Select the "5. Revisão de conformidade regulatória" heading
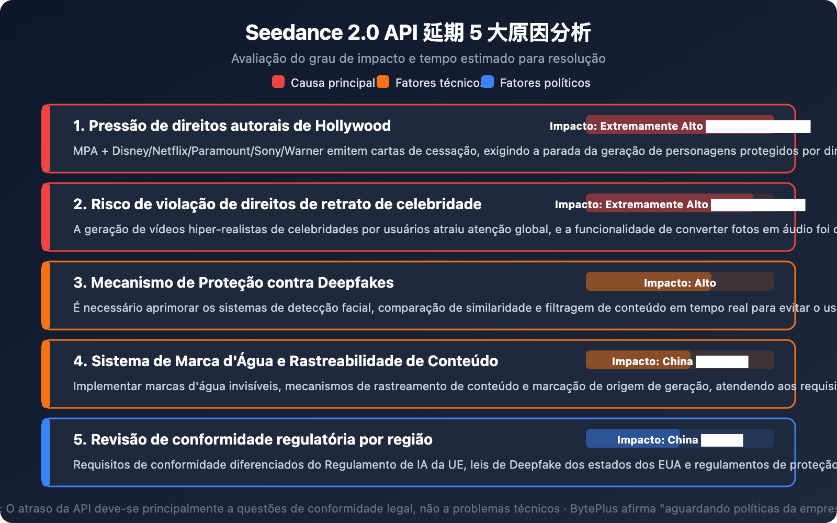Screen dimensions: 837x523 pos(253,439)
